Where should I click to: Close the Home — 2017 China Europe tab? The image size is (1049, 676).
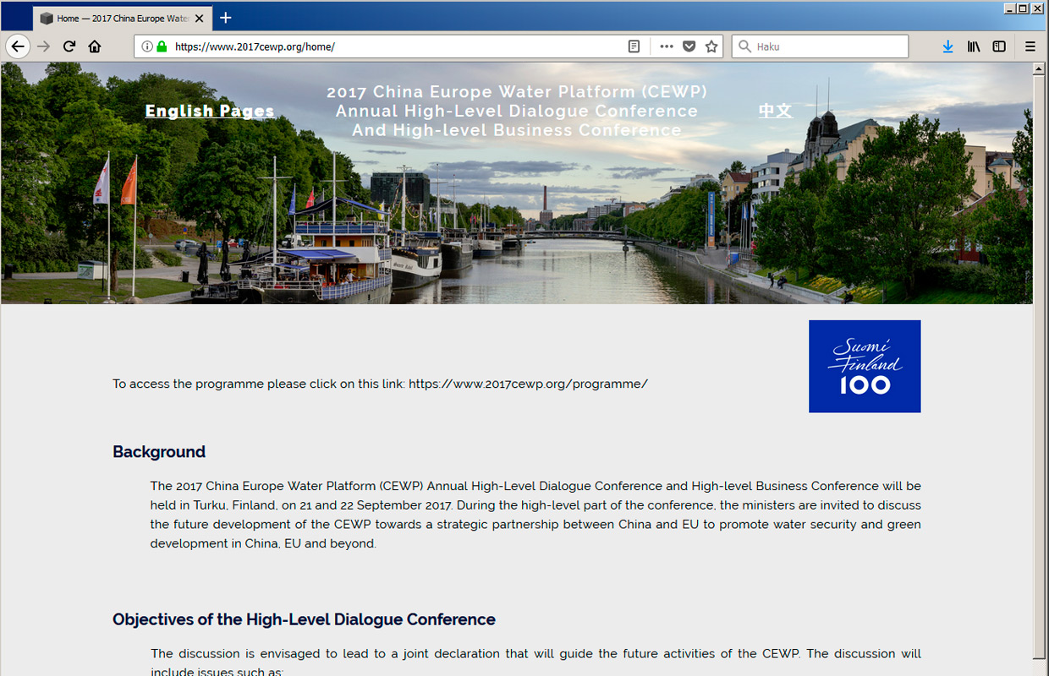click(199, 18)
